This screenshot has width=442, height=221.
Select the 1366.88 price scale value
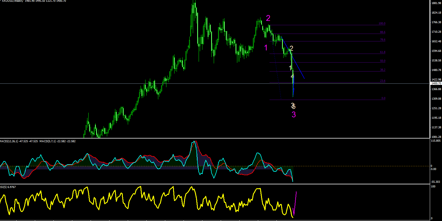point(436,89)
